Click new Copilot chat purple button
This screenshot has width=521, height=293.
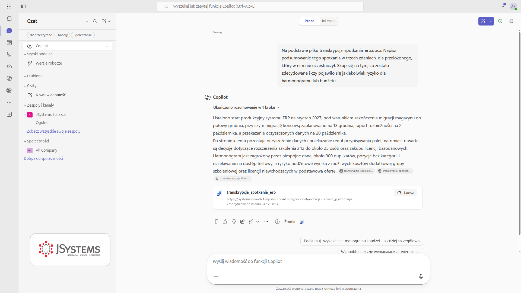click(x=483, y=21)
